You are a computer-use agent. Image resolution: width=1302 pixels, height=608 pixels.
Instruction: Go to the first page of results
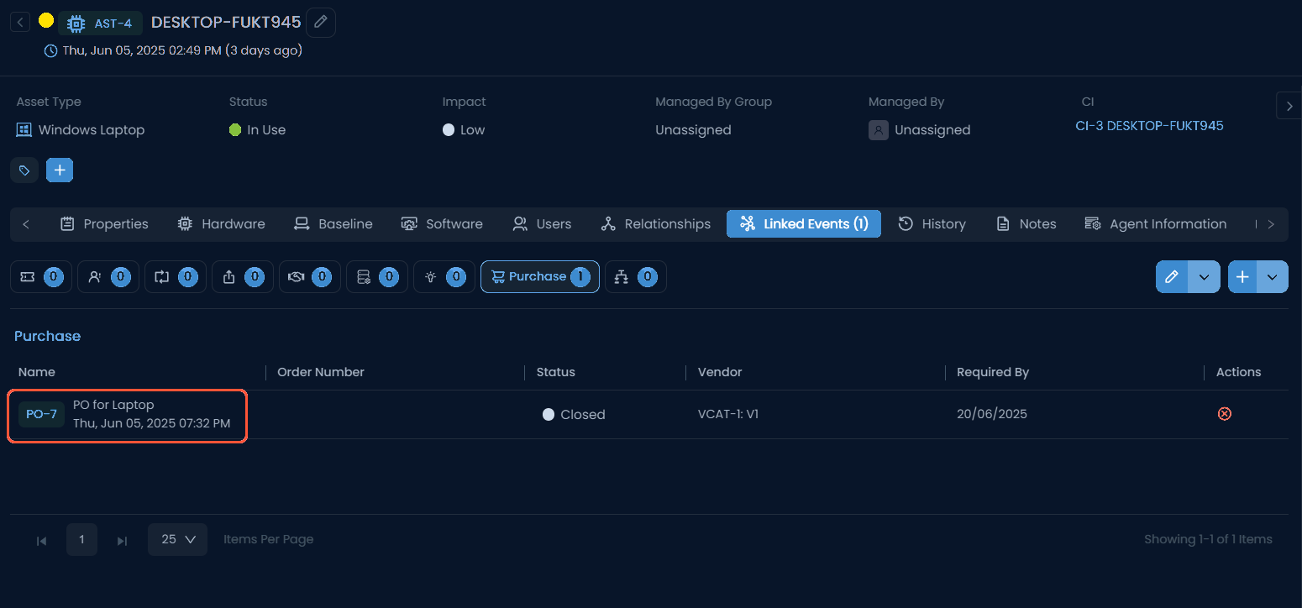[41, 540]
